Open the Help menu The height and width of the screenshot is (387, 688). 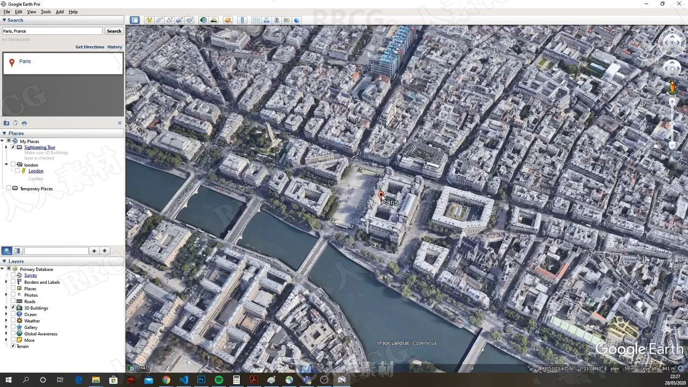tap(73, 12)
